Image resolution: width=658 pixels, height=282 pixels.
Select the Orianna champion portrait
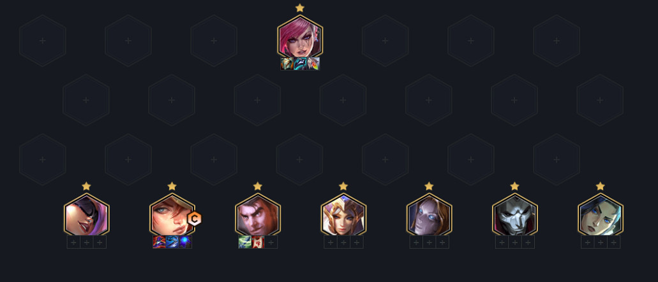(429, 215)
